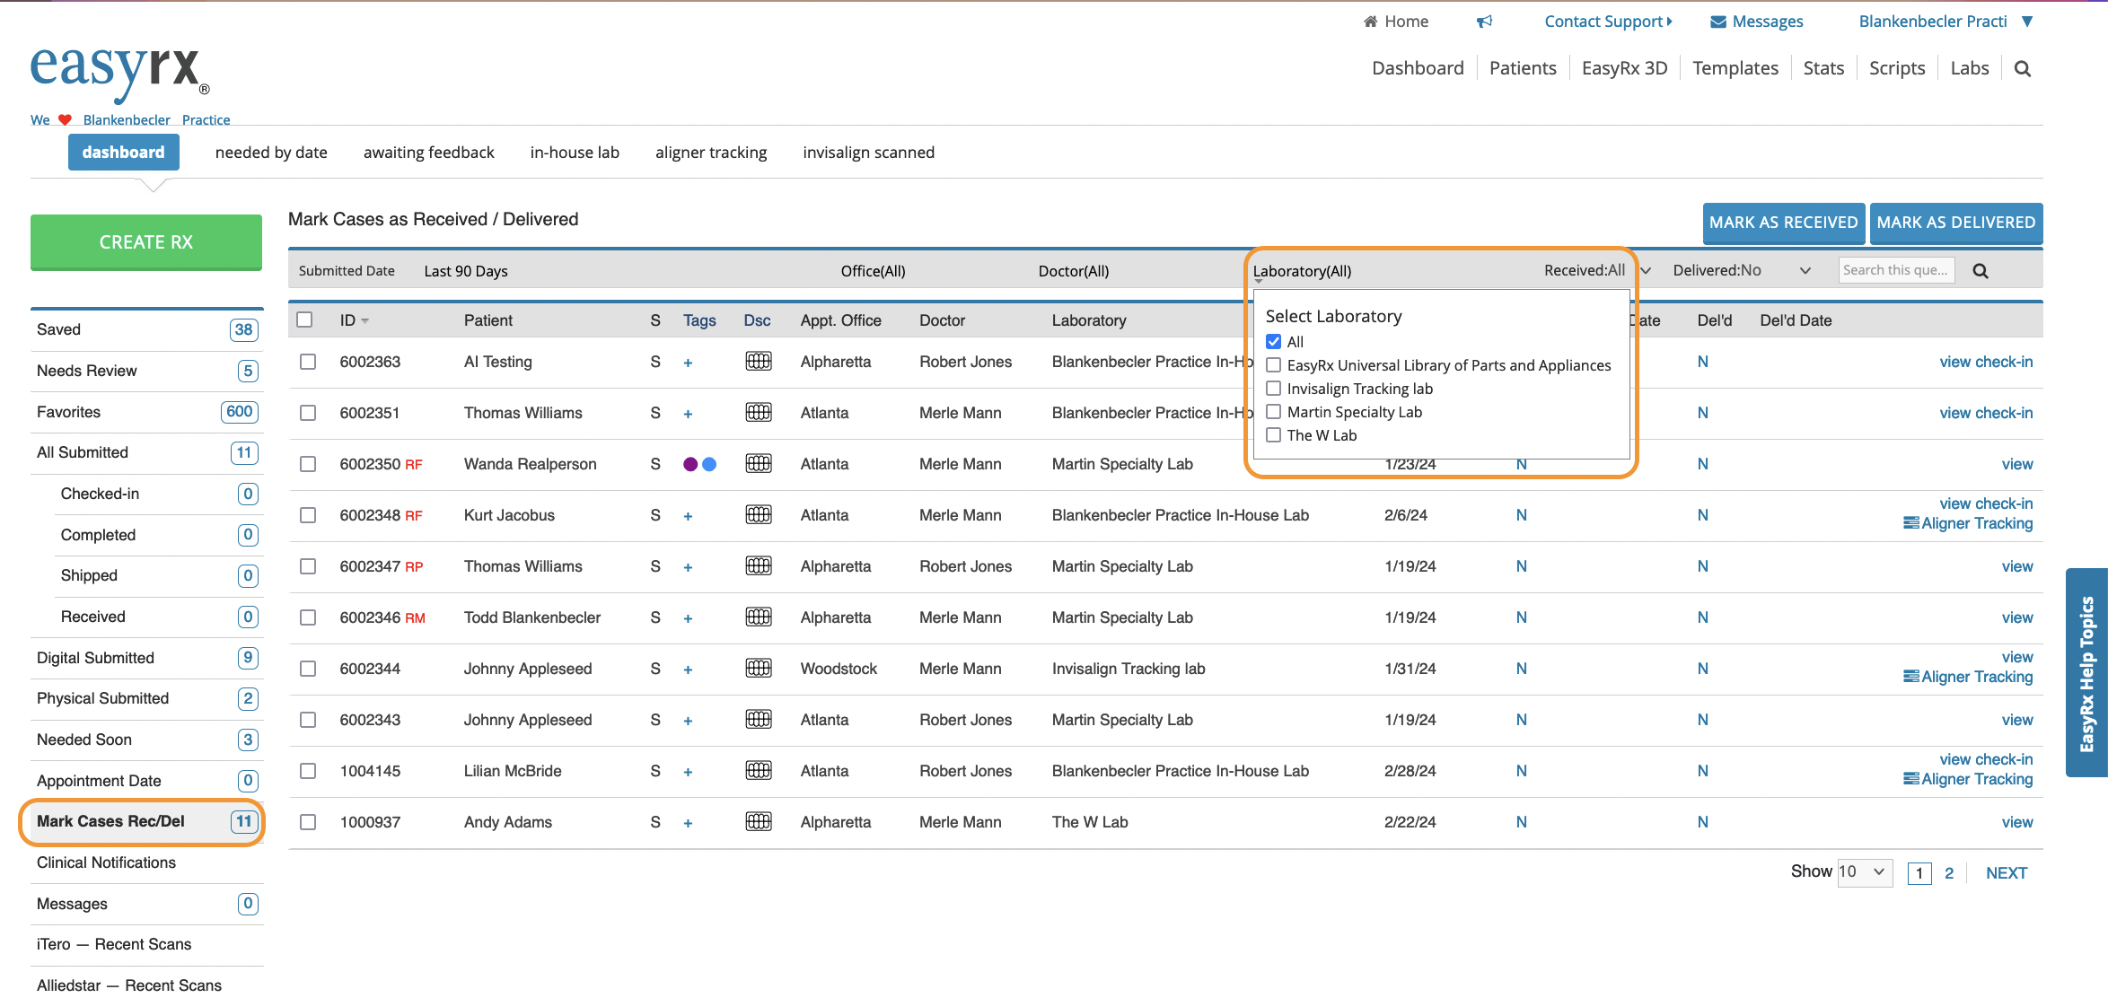Open Dsc grid icon for Wanda Realperson

[x=759, y=464]
